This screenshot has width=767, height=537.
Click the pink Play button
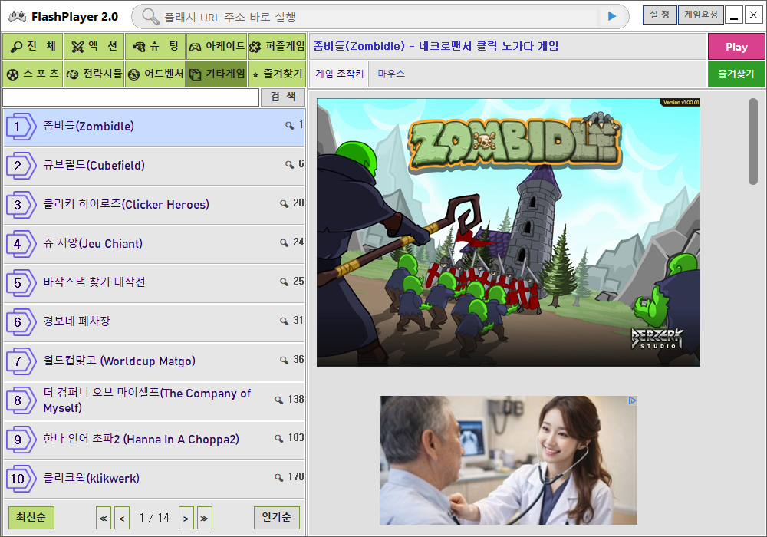point(736,47)
